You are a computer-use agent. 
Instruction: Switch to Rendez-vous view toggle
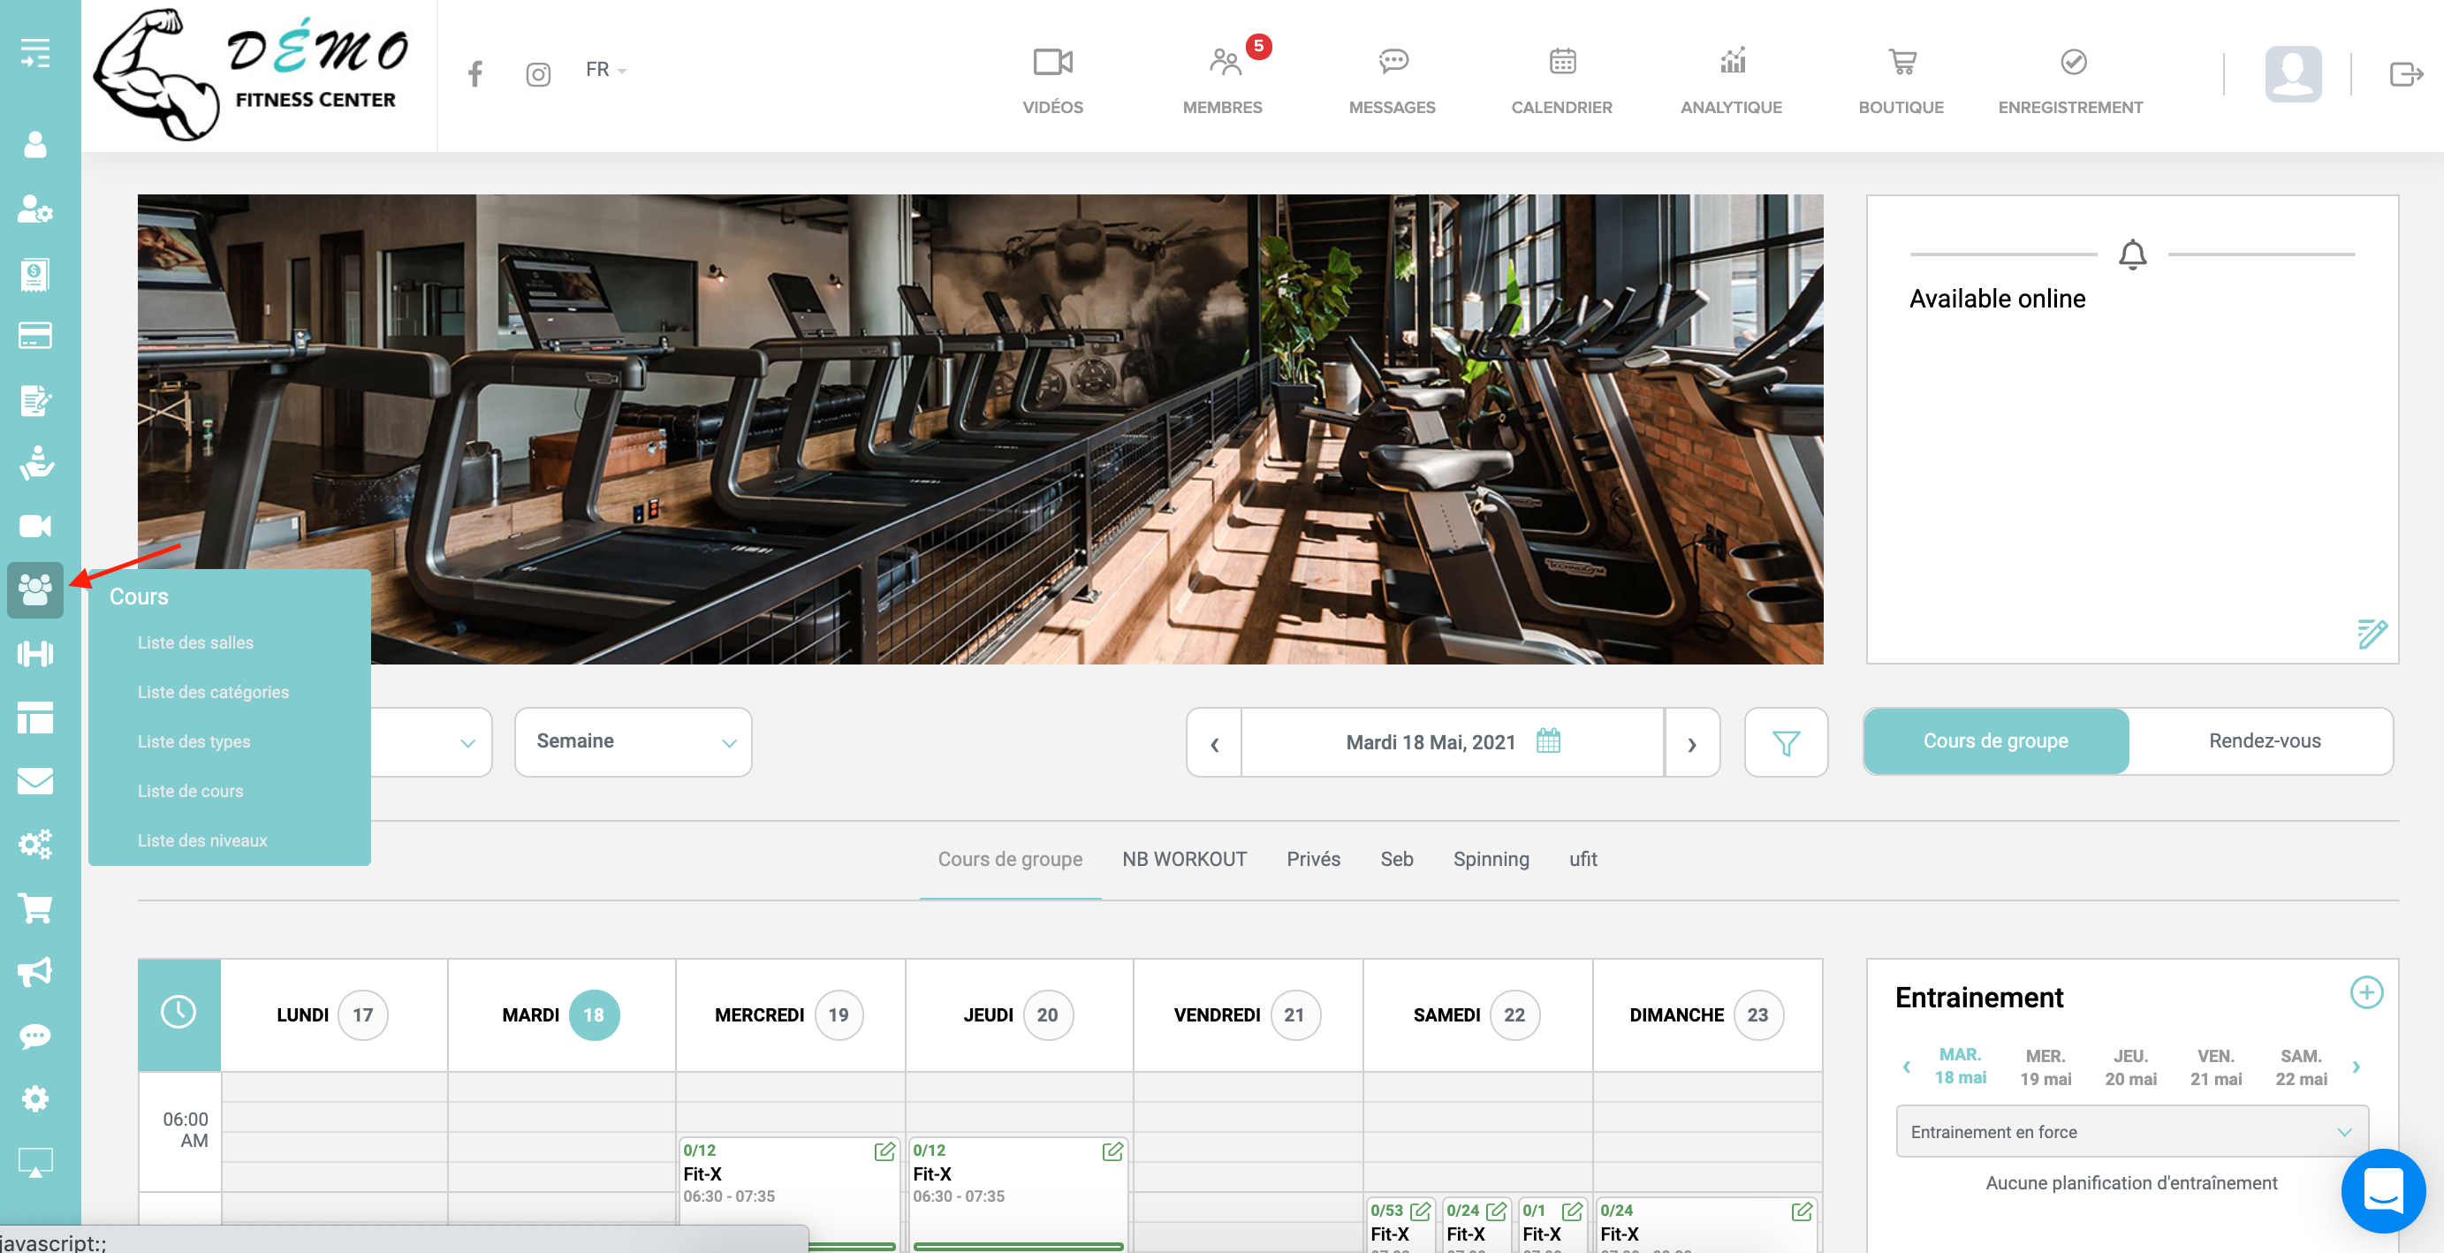coord(2264,740)
